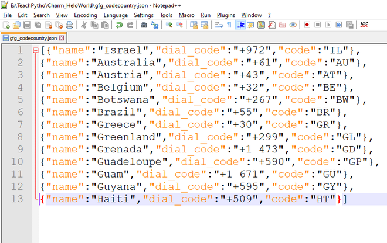Open the View menu

pyautogui.click(x=62, y=15)
